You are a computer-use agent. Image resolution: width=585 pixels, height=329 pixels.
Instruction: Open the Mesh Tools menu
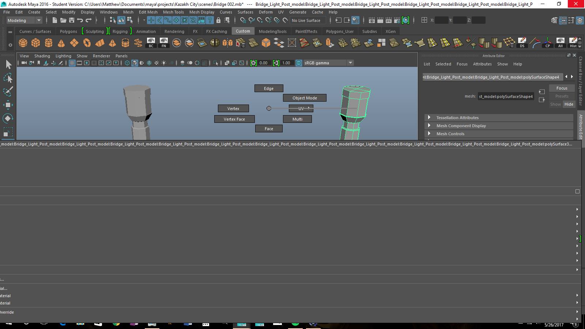click(x=173, y=12)
